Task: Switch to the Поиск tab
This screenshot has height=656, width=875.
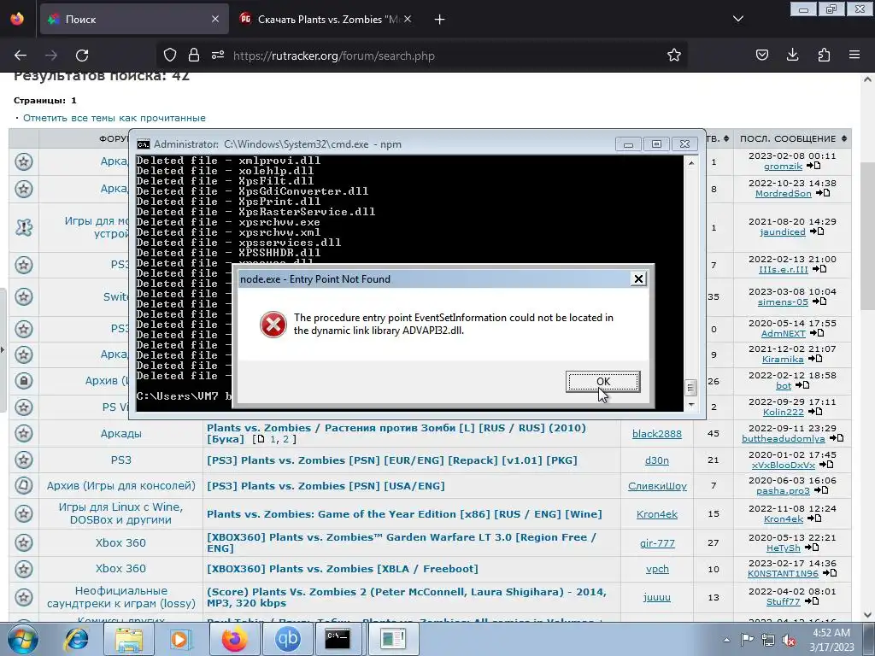Action: tap(134, 20)
